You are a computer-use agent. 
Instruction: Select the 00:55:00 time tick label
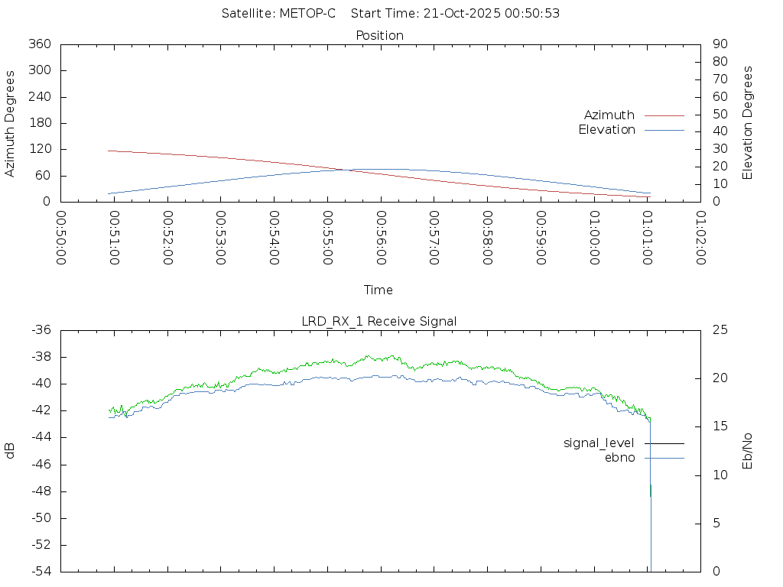[x=327, y=238]
